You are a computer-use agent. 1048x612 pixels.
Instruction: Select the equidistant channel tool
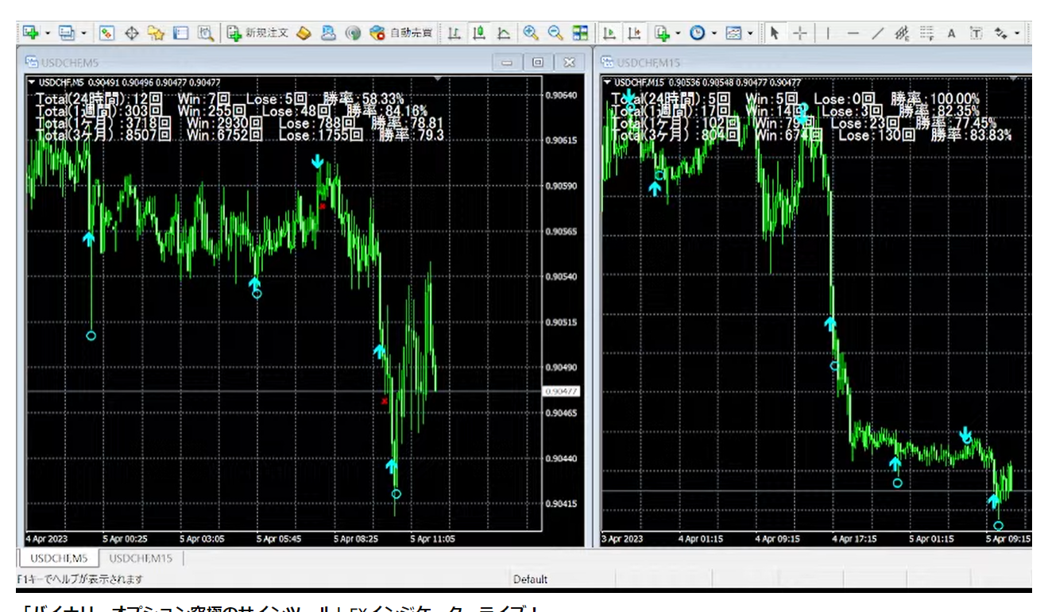point(902,33)
